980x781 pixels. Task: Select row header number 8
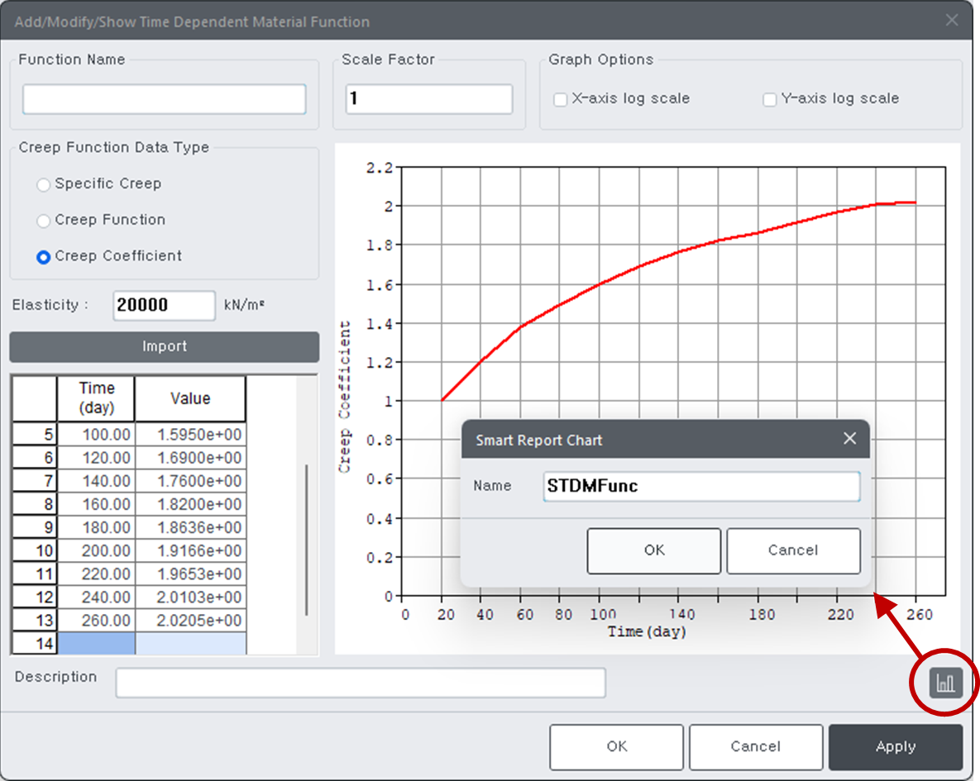tap(35, 503)
